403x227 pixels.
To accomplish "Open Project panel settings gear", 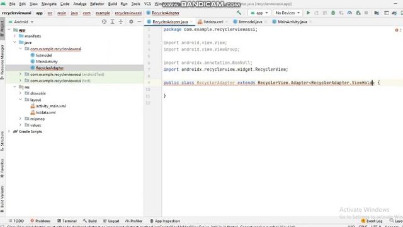I will point(131,22).
